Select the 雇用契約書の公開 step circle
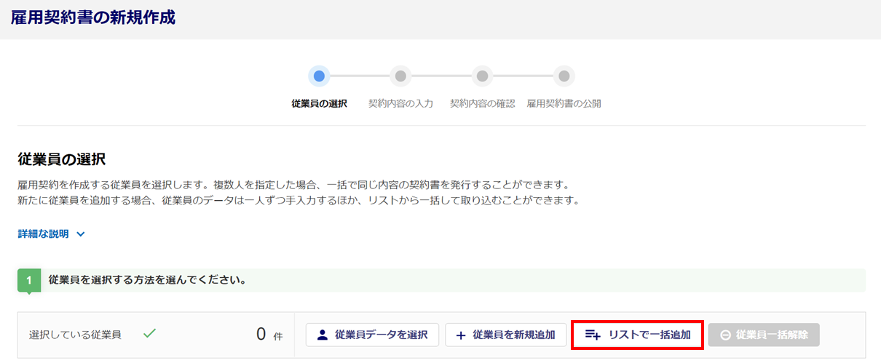This screenshot has width=881, height=363. pyautogui.click(x=564, y=76)
